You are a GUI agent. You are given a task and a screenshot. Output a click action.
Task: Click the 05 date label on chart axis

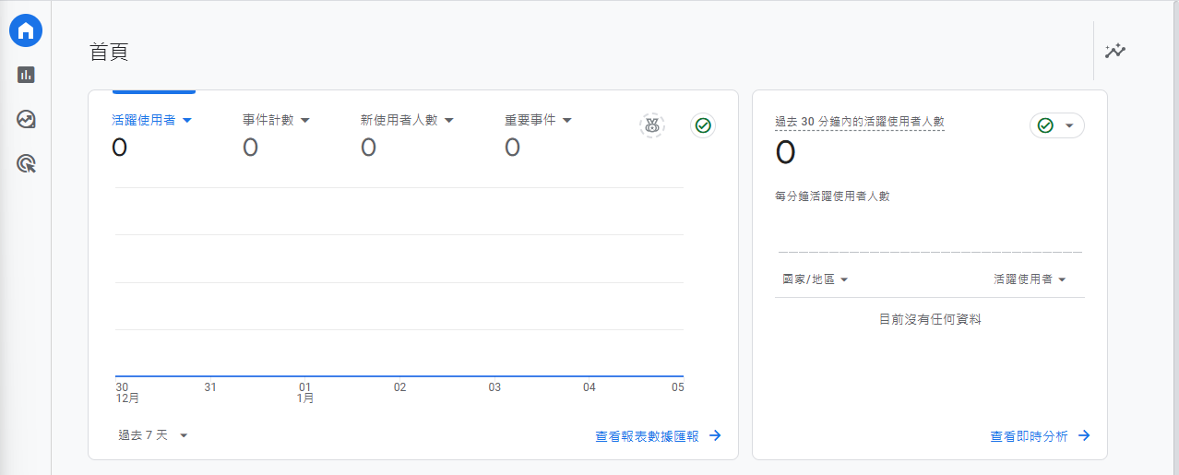click(677, 387)
